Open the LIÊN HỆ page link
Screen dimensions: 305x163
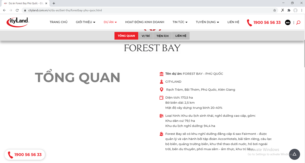pos(233,22)
